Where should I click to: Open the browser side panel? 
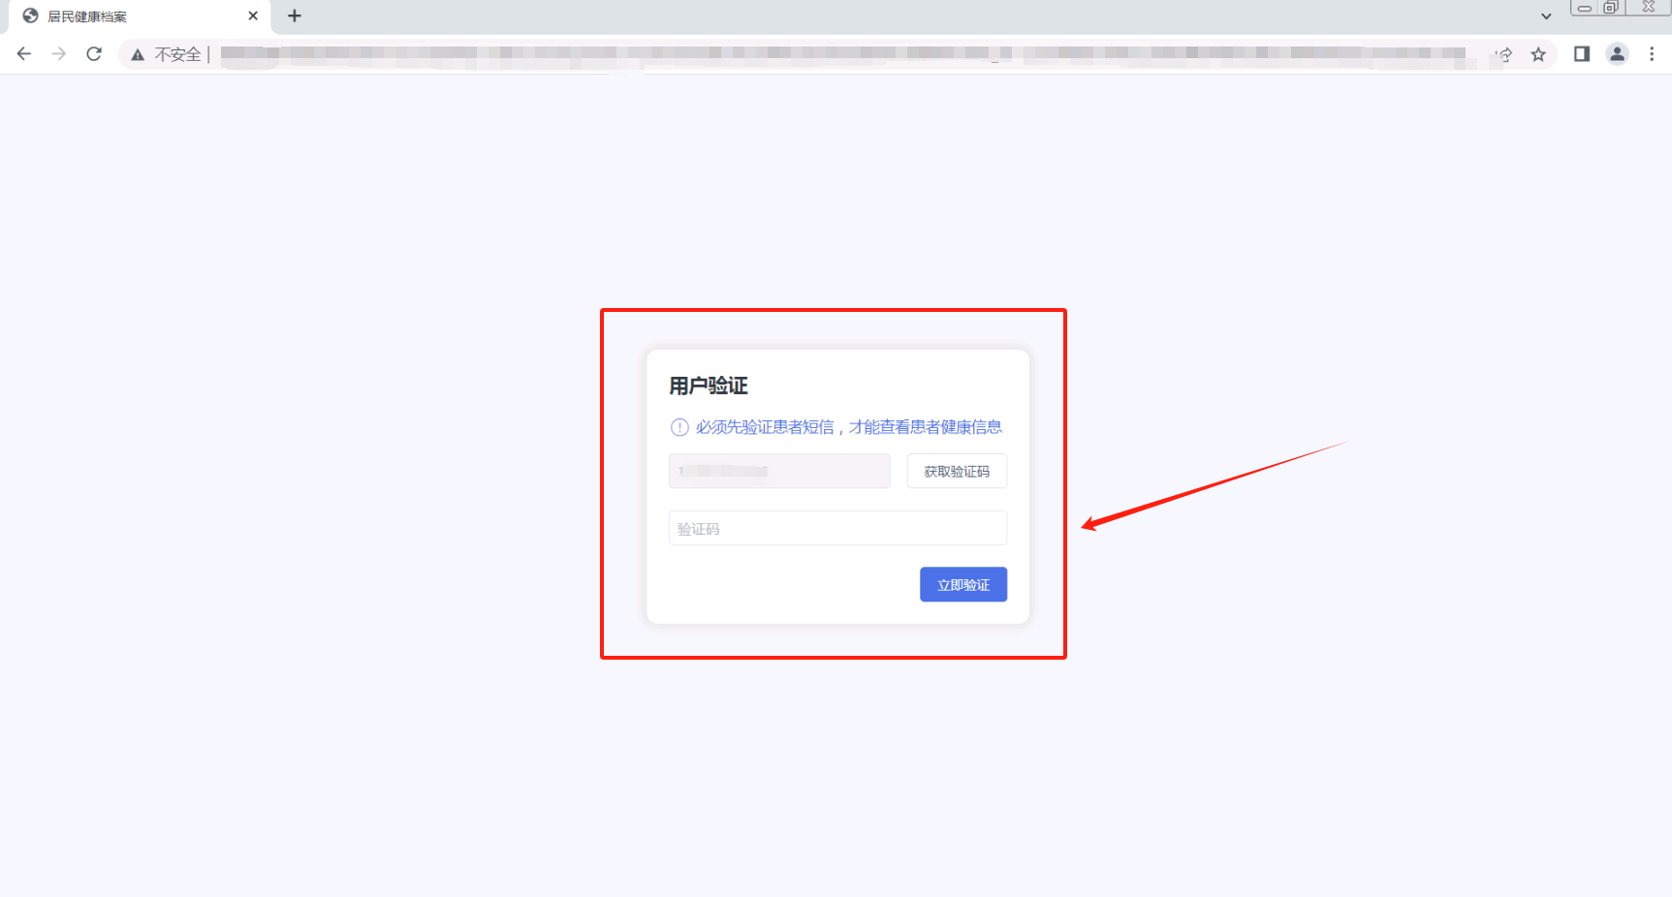pyautogui.click(x=1582, y=54)
